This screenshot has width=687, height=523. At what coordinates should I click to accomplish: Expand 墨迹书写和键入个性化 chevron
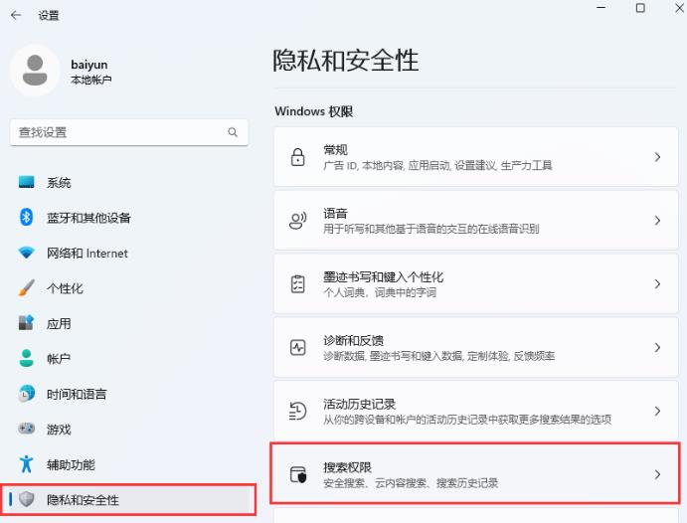tap(657, 283)
